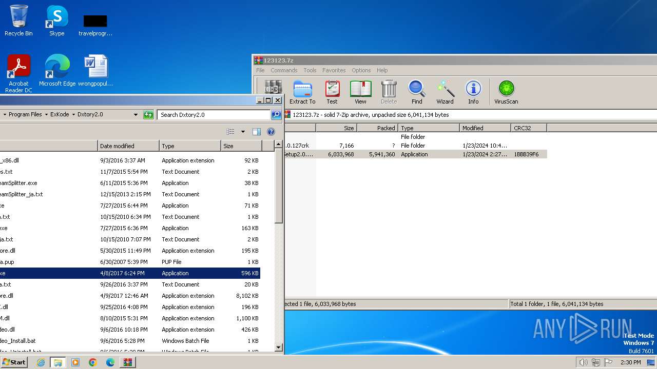Open the Commands menu in WinRAR
This screenshot has height=369, width=657.
click(284, 70)
